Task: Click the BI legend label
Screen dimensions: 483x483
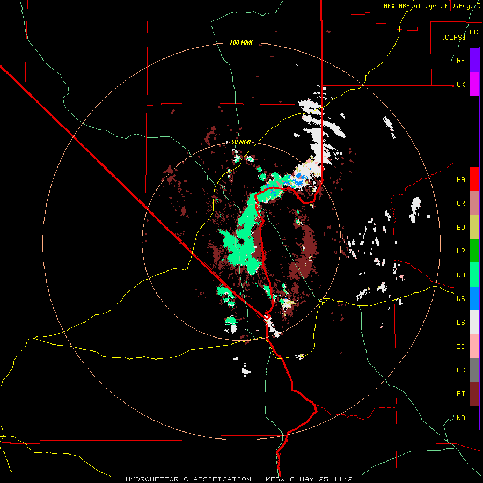Action: (460, 394)
